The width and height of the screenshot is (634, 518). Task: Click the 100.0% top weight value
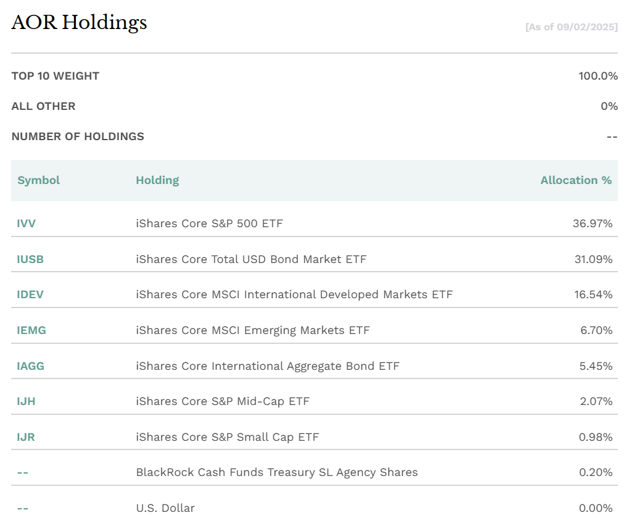coord(598,76)
